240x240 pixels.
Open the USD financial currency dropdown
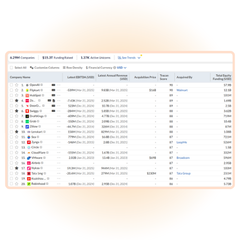click(121, 68)
